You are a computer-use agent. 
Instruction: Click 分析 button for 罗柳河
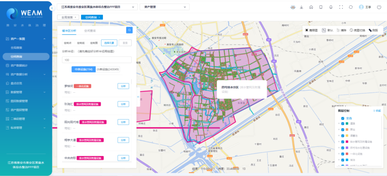tap(123, 86)
